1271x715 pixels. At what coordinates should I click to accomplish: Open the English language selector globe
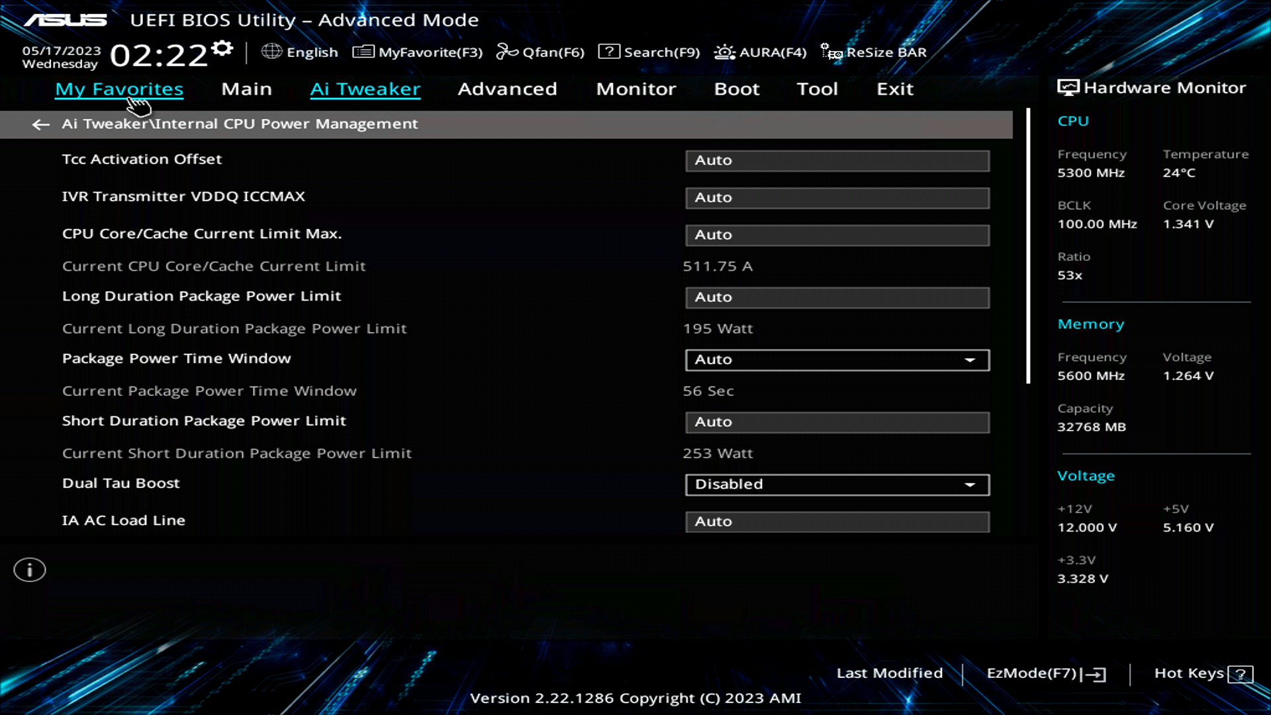300,52
